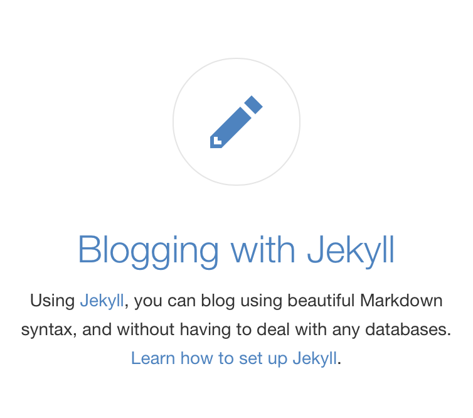Viewport: 473px width, 418px height.
Task: Click the word 'Using' at the paragraph start
Action: [x=53, y=301]
